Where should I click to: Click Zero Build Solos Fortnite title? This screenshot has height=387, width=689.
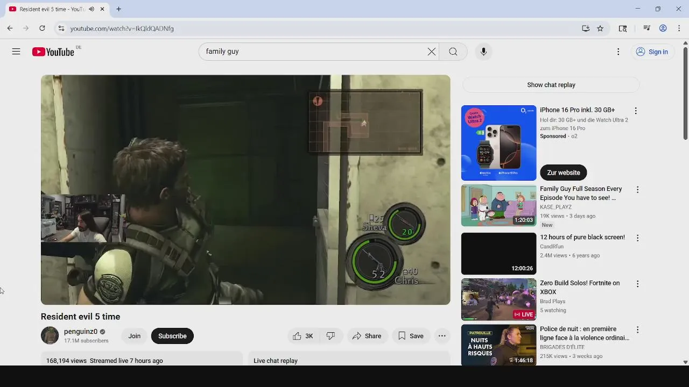click(x=580, y=288)
